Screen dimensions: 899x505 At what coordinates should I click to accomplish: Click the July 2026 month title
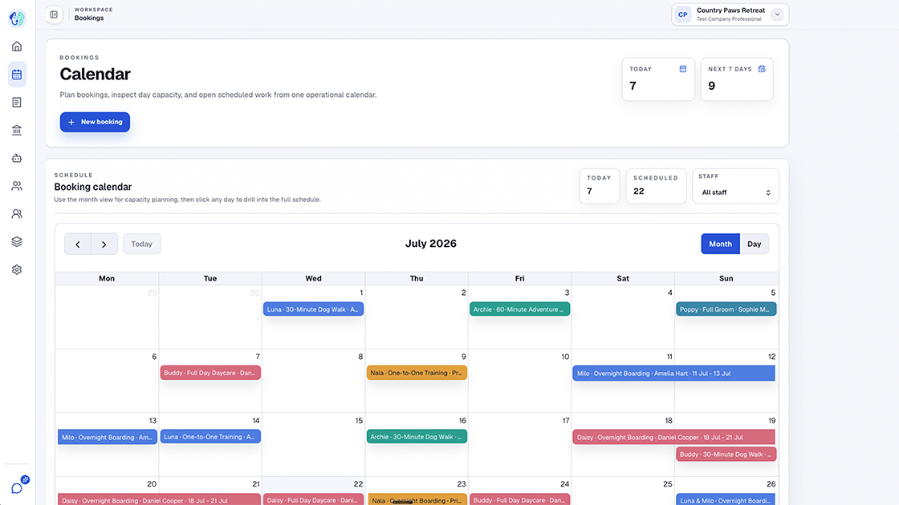pos(430,244)
